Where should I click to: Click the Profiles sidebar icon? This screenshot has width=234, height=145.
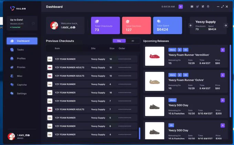click(12, 59)
